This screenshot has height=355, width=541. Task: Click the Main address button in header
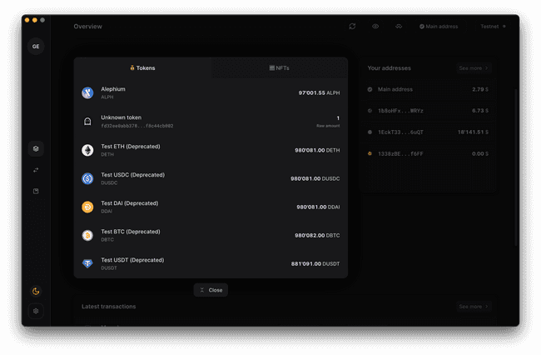coord(439,27)
